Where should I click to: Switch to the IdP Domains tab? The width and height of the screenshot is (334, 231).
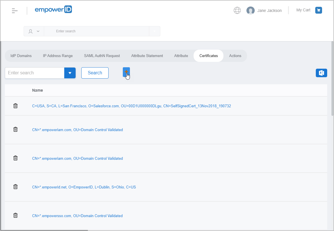click(x=21, y=56)
